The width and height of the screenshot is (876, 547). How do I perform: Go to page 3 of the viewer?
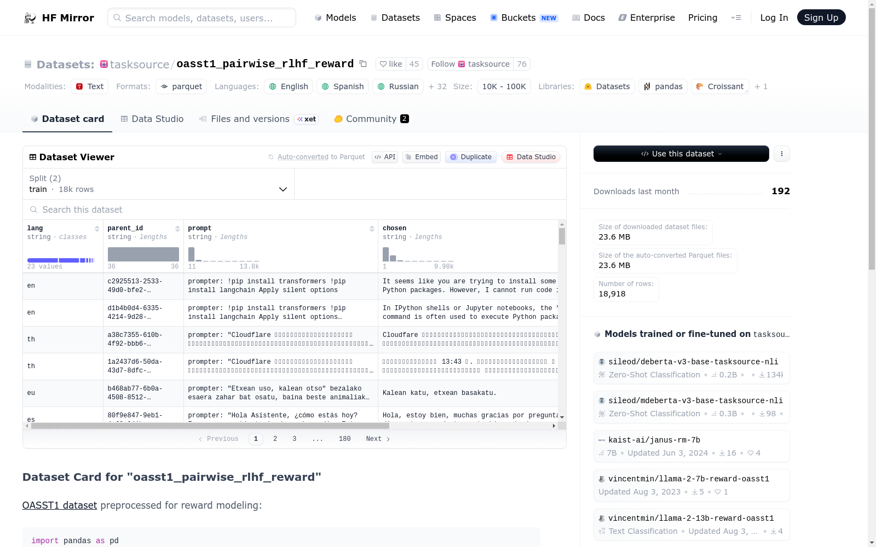click(295, 439)
